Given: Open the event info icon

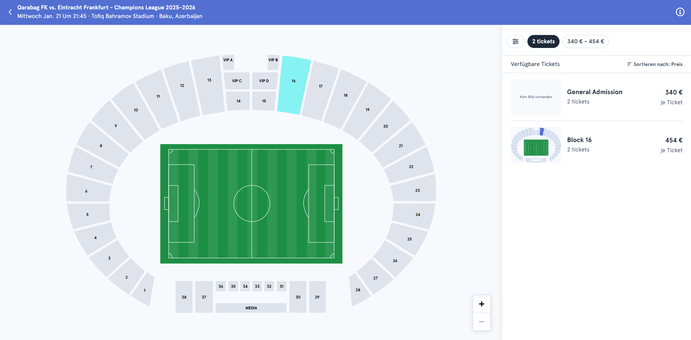Looking at the screenshot, I should (680, 12).
